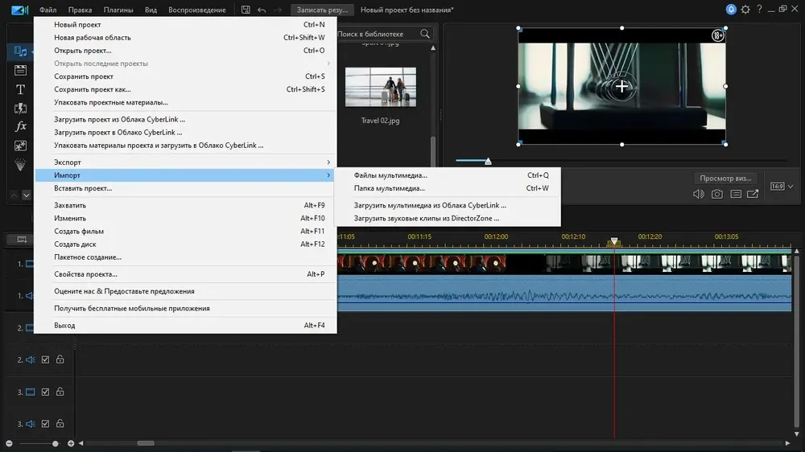The image size is (805, 452).
Task: Toggle checkbox for audio track 2
Action: tap(45, 360)
